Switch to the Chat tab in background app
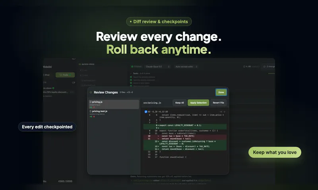The height and width of the screenshot is (190, 318). click(x=47, y=75)
